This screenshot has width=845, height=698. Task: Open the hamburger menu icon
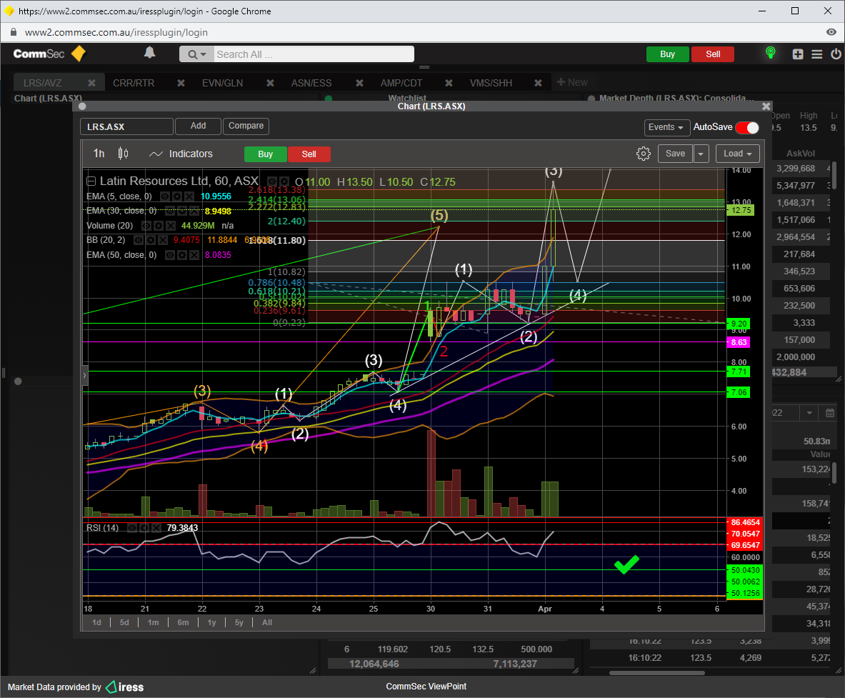click(816, 54)
